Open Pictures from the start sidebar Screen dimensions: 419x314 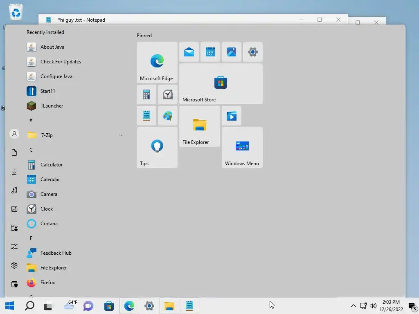tap(14, 209)
